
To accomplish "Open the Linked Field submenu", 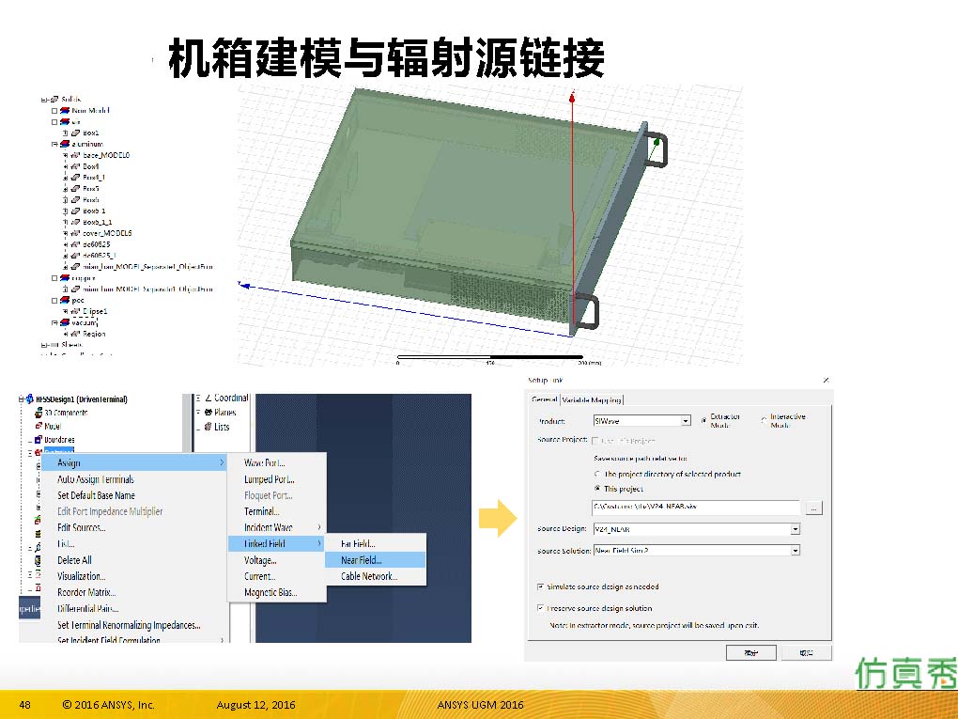I will tap(276, 543).
